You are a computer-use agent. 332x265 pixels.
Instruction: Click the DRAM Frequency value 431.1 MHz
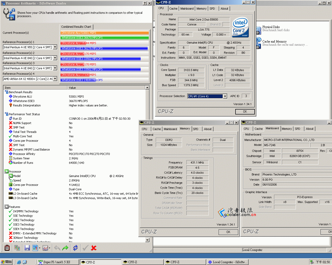(x=197, y=162)
